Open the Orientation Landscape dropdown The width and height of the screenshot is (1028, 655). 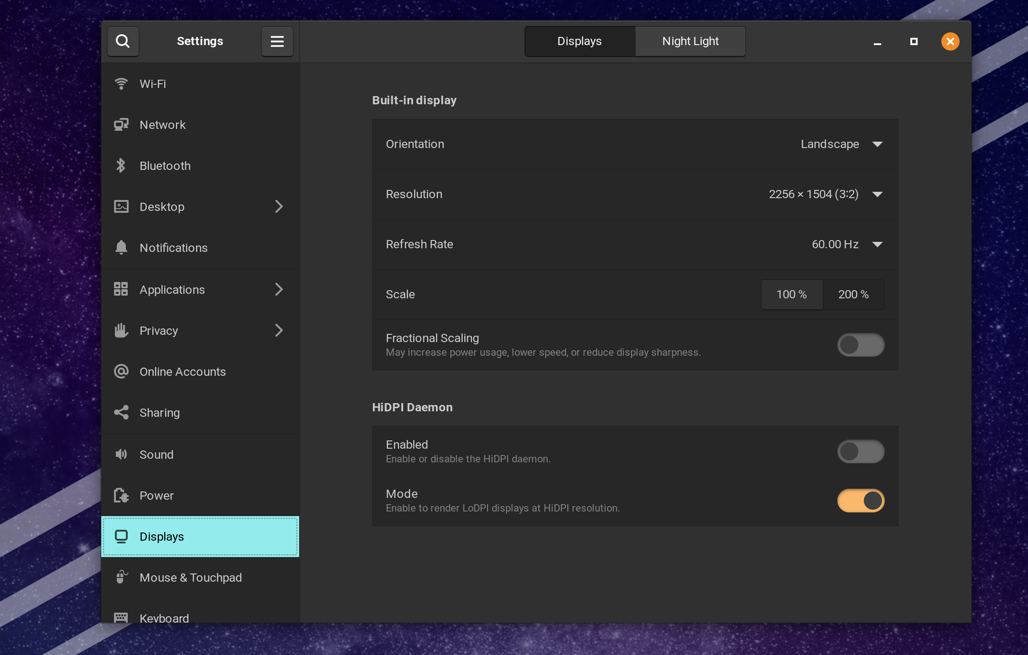click(x=841, y=144)
